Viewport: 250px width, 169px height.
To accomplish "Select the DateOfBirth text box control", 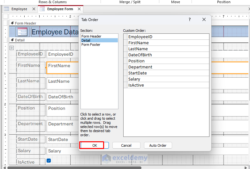I will (x=63, y=97).
